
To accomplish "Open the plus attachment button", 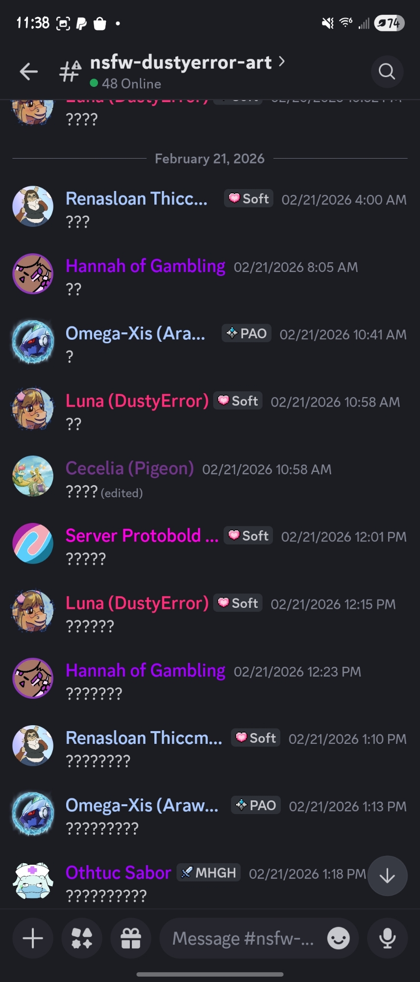I will pos(33,938).
